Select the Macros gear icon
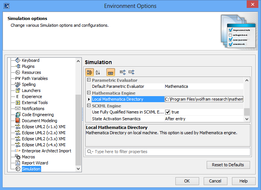261x190 pixels. tap(18, 157)
